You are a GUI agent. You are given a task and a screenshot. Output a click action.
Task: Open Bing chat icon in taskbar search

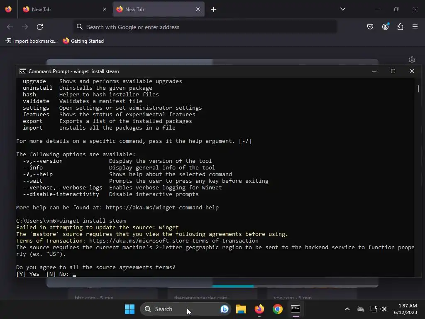click(x=224, y=309)
